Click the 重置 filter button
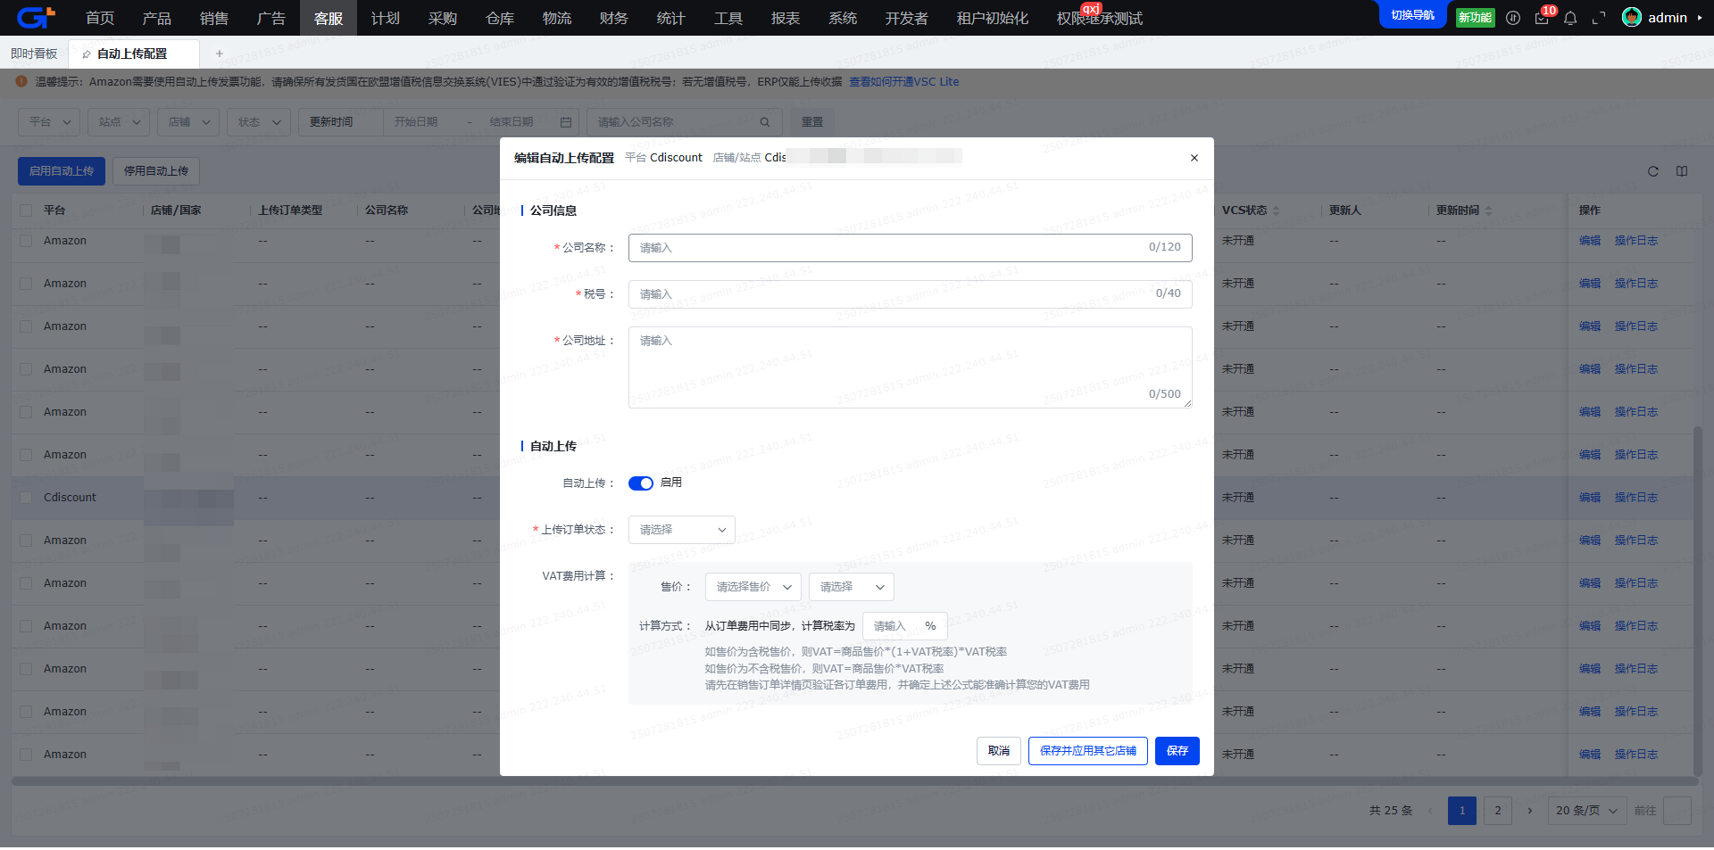This screenshot has width=1714, height=850. (x=812, y=122)
